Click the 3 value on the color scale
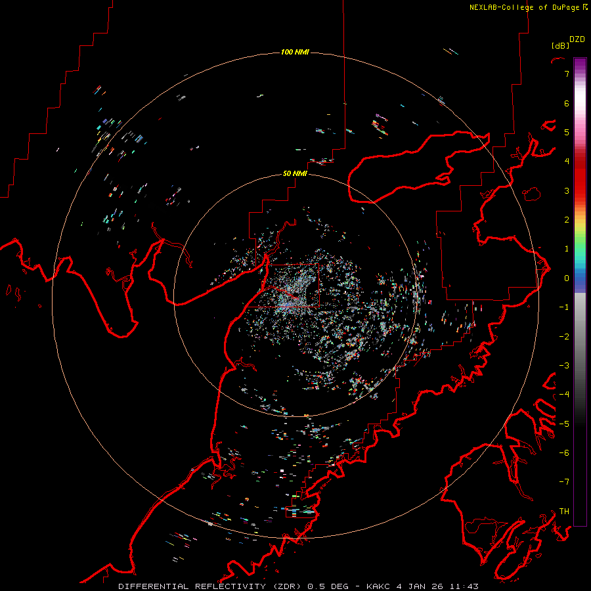591x591 pixels. [567, 190]
